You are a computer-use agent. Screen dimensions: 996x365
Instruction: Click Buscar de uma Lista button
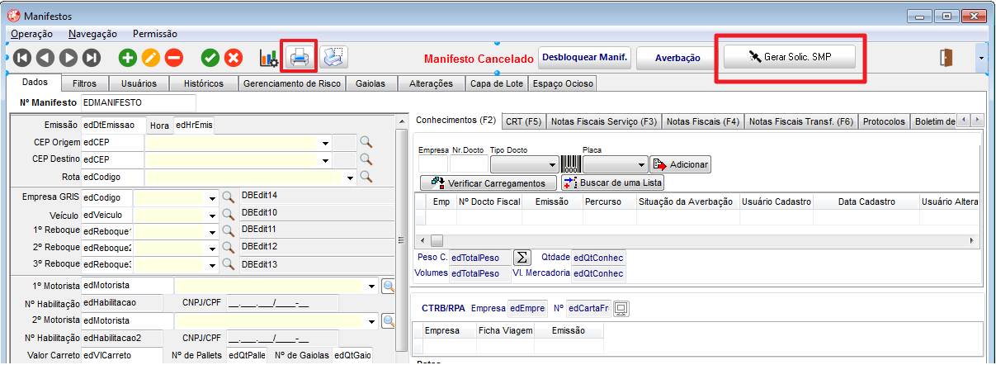pyautogui.click(x=613, y=182)
